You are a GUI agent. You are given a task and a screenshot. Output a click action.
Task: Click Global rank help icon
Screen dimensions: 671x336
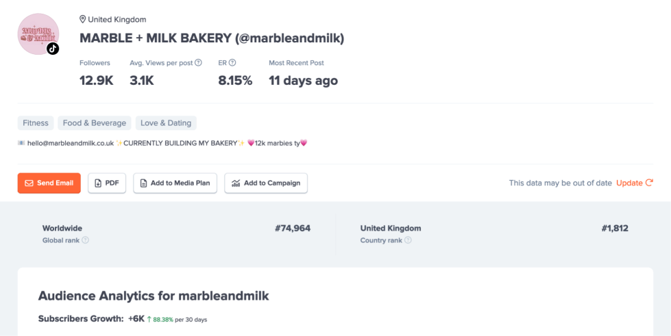tap(85, 240)
